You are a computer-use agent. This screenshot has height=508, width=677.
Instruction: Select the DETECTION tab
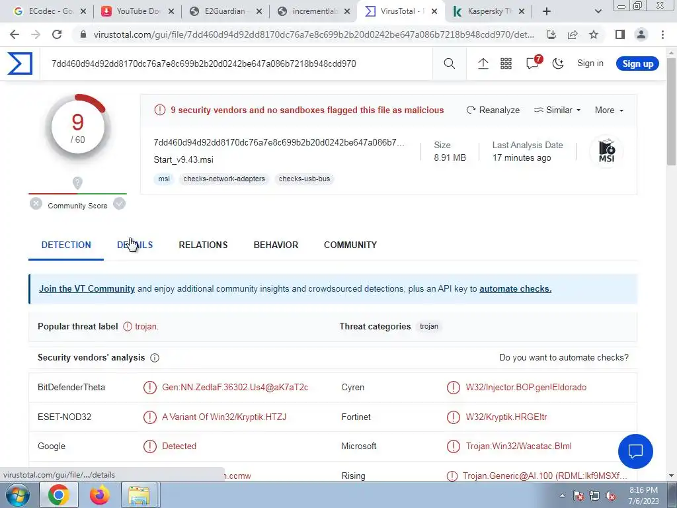(66, 245)
